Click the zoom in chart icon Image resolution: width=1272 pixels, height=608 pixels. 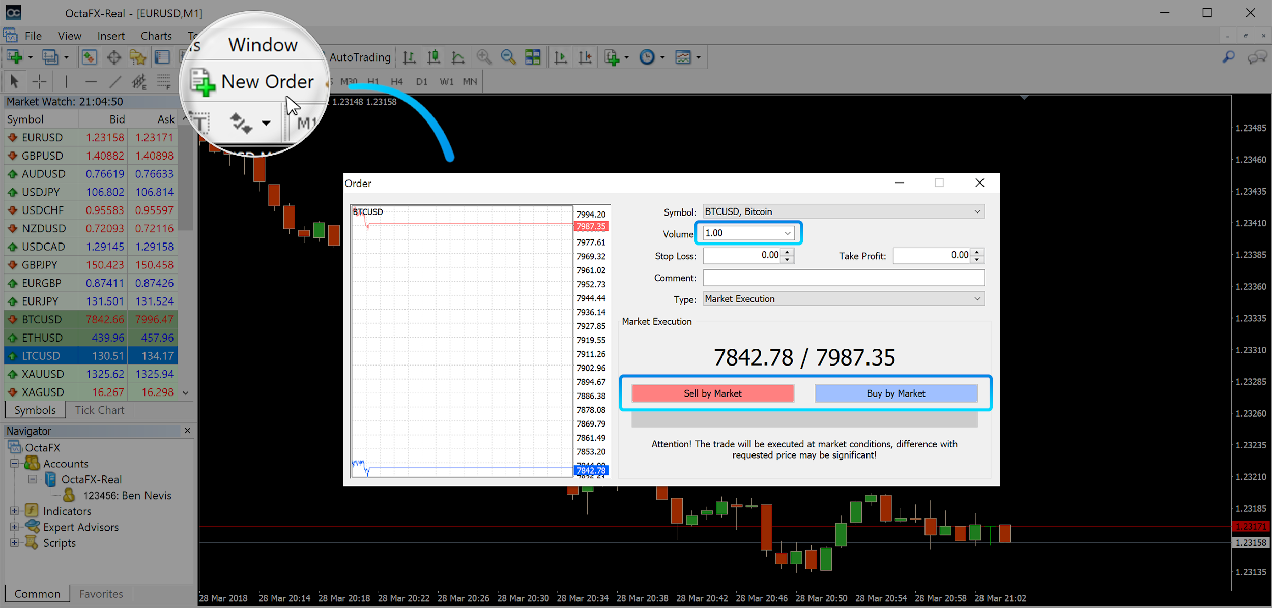[x=484, y=57]
